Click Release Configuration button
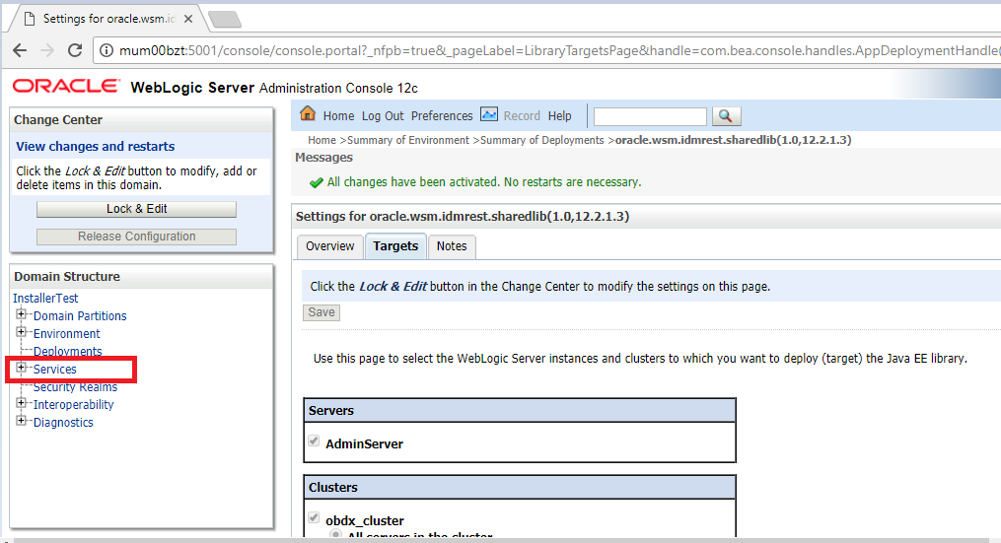Screen dimensions: 1001x543 [137, 237]
